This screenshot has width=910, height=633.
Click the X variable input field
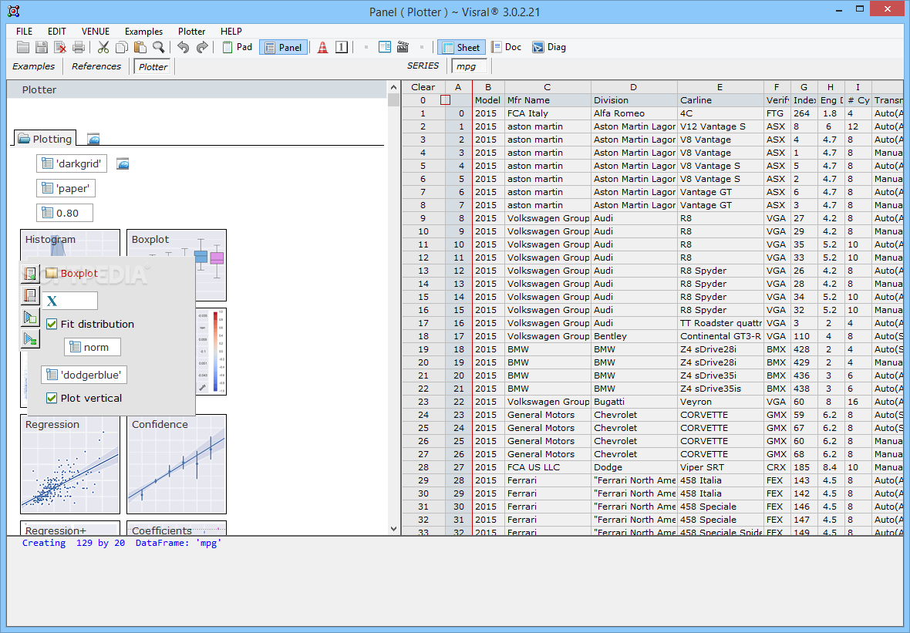coord(69,301)
